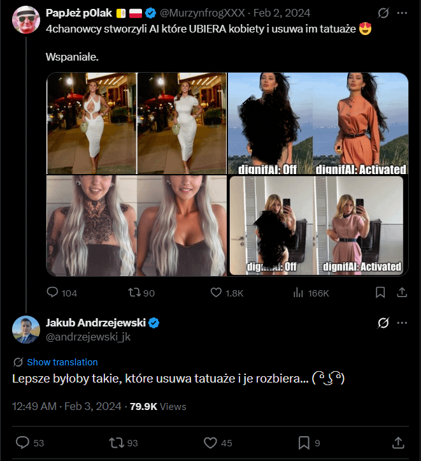The height and width of the screenshot is (461, 421).
Task: Open more options on Jakub Andrzejewski's reply
Action: pos(402,323)
